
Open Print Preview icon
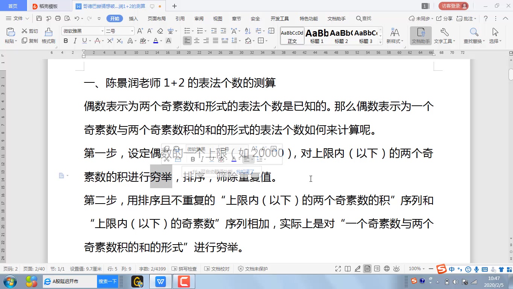tap(67, 18)
